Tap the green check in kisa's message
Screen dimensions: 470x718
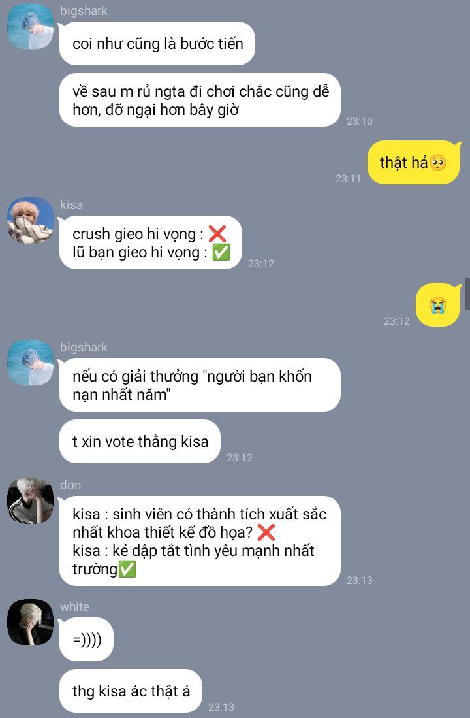coord(221,252)
